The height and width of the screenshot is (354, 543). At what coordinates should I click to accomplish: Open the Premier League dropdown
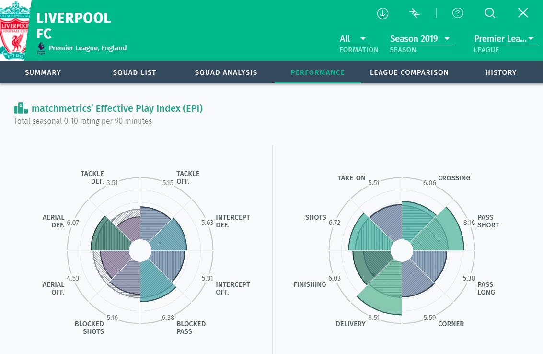[506, 39]
